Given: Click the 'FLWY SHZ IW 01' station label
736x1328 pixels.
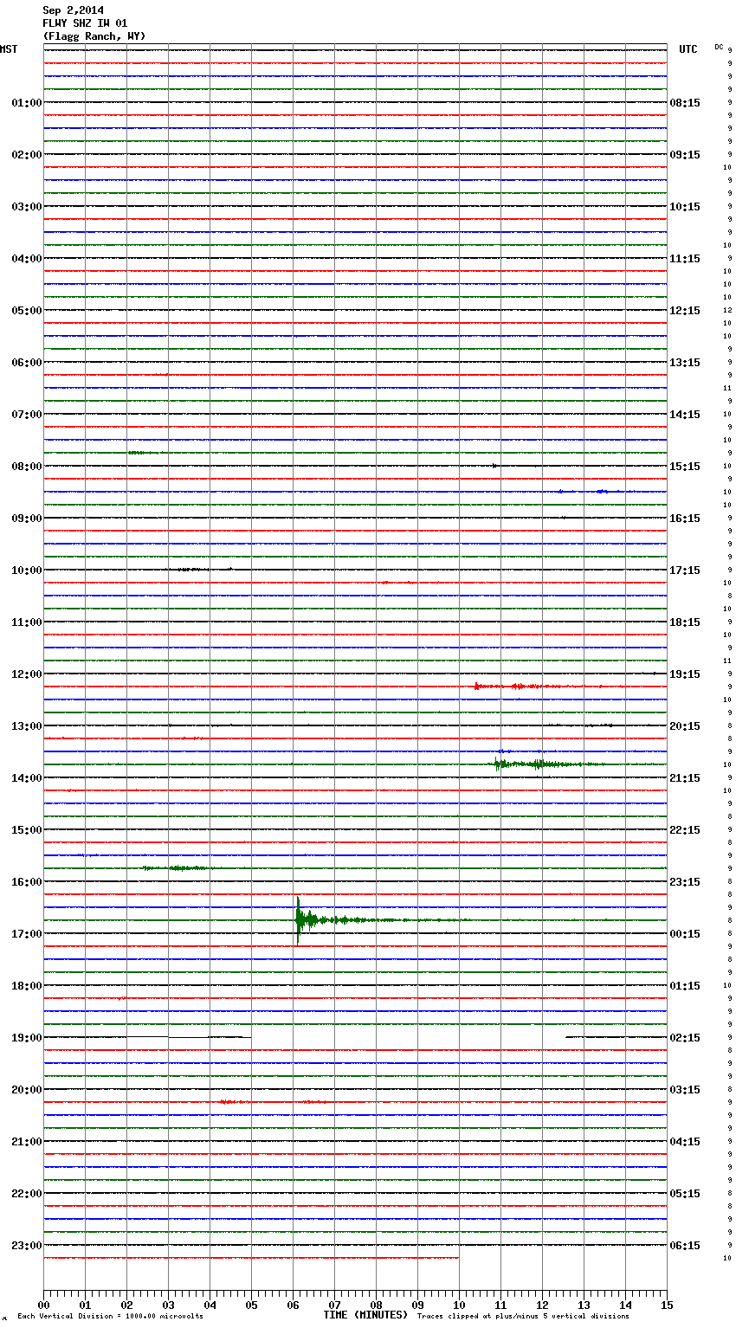Looking at the screenshot, I should pyautogui.click(x=85, y=23).
